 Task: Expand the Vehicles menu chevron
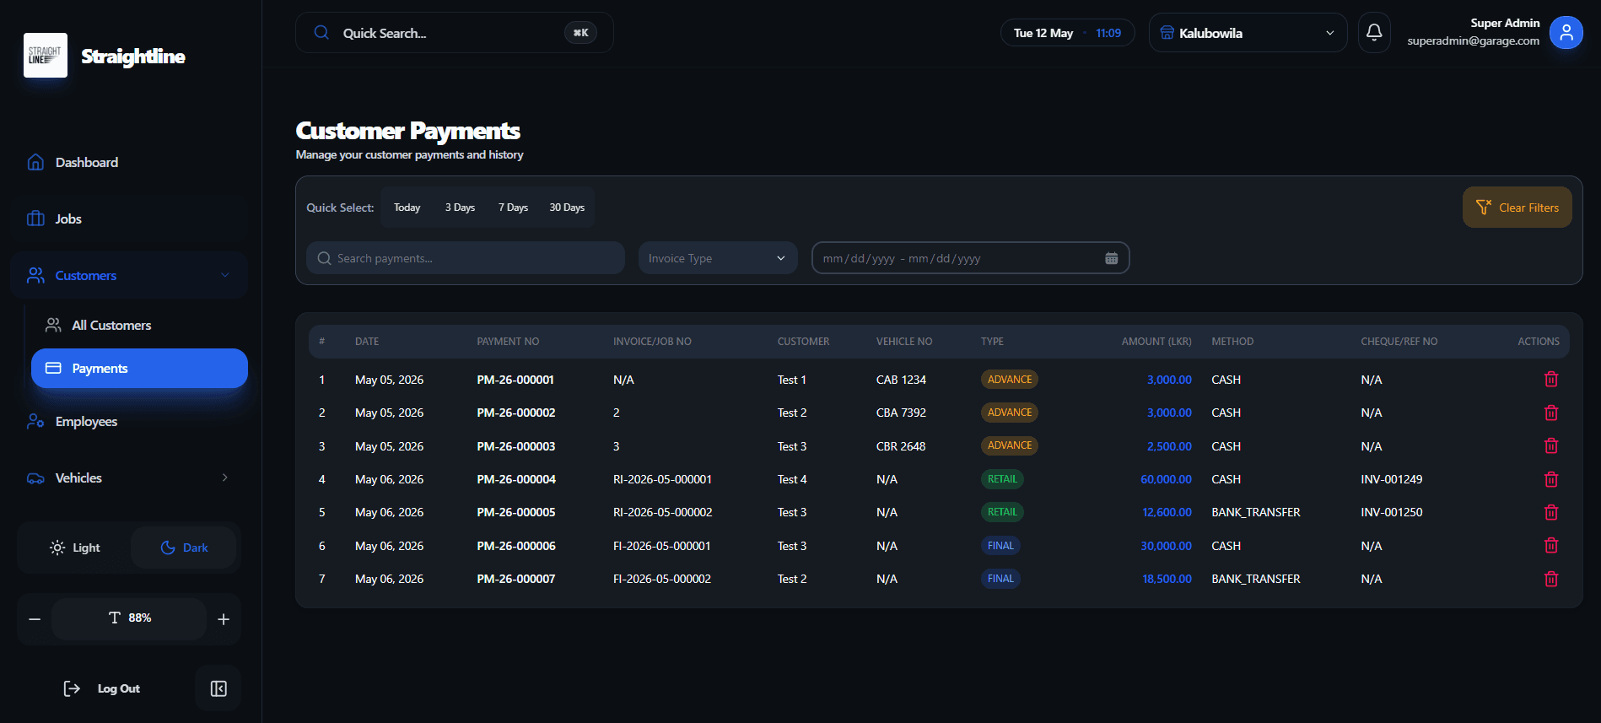click(224, 478)
